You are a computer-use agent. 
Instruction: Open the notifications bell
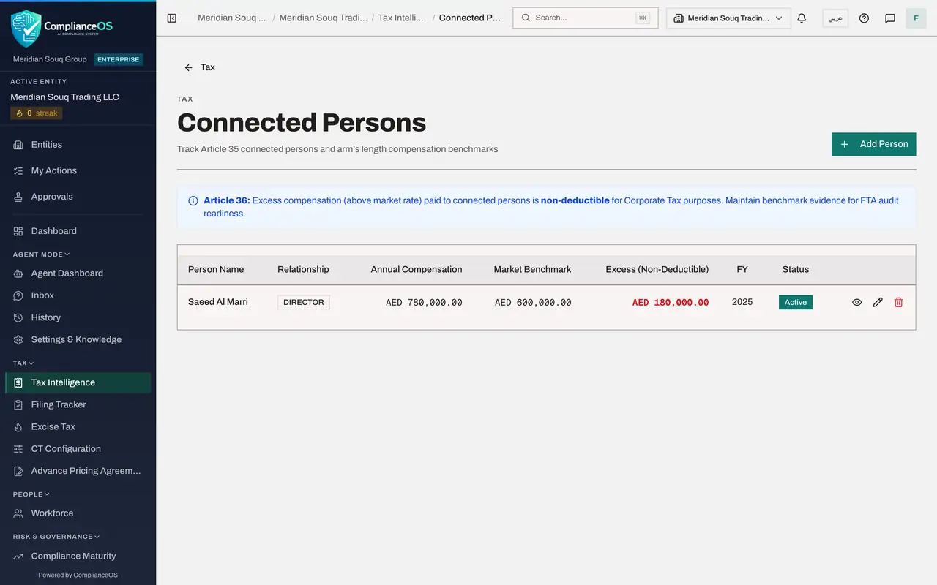(802, 18)
